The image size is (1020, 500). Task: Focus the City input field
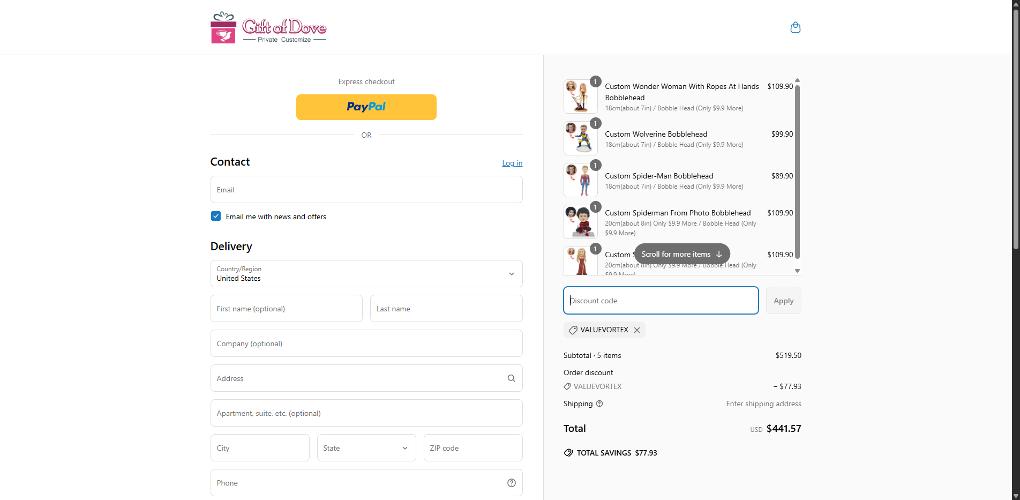260,448
